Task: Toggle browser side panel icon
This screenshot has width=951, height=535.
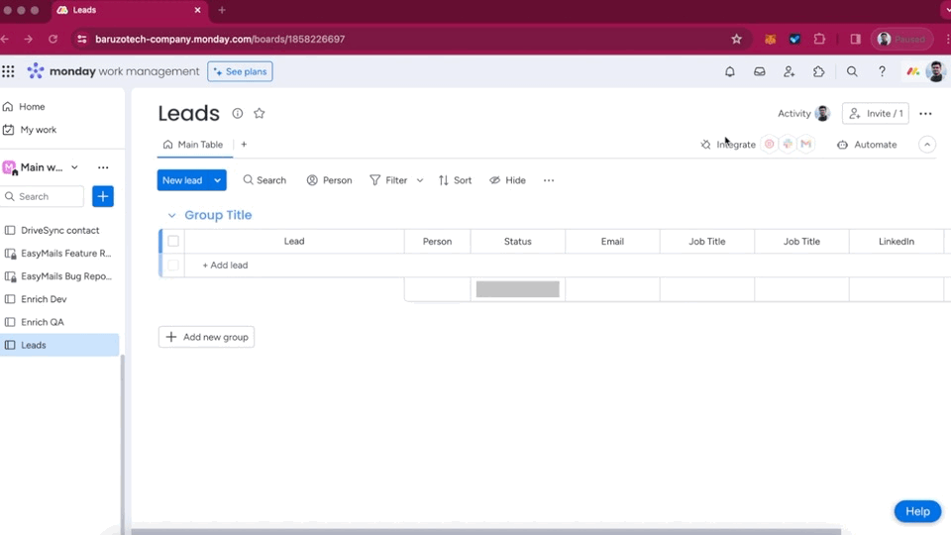Action: [855, 39]
